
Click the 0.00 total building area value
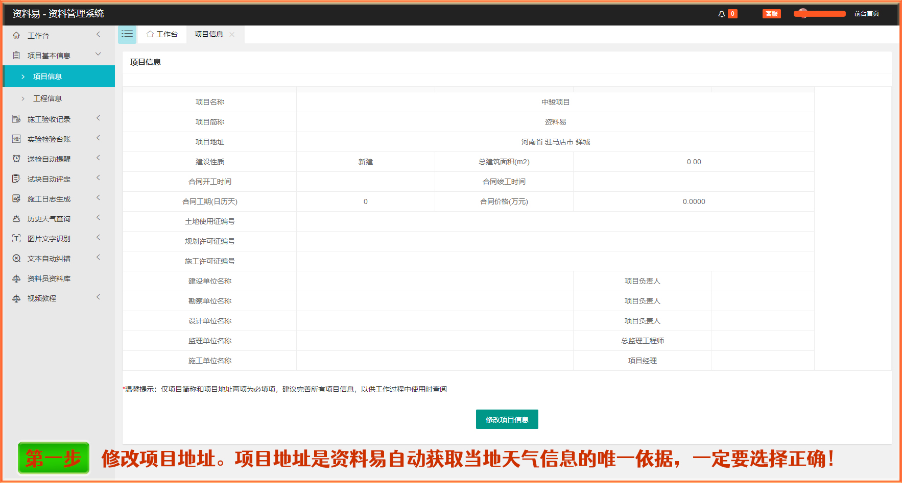[x=694, y=162]
